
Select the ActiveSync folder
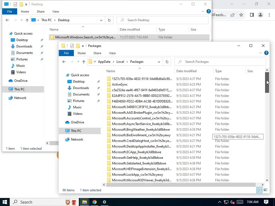120,84
